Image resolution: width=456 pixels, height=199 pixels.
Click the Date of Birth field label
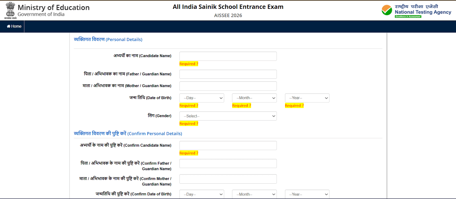(150, 98)
